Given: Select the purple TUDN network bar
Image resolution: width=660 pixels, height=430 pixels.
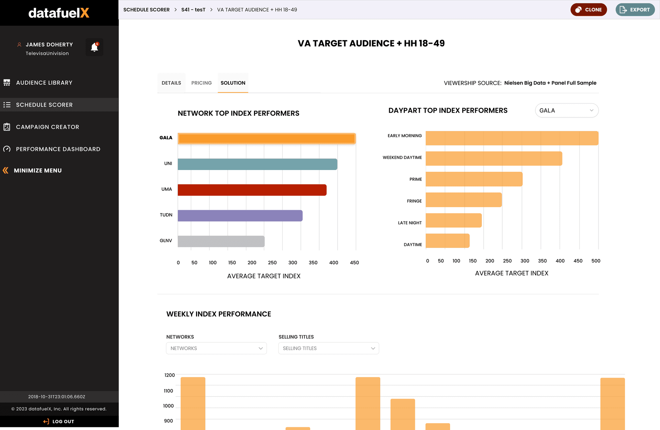Looking at the screenshot, I should coord(240,215).
